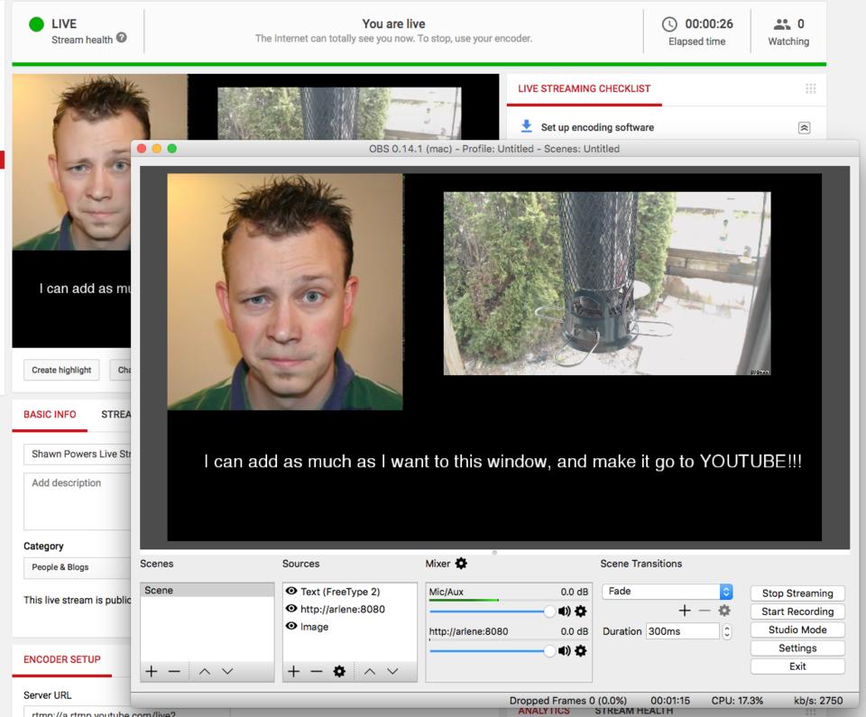Add a new scene with plus icon
Screen dimensions: 866x717
[x=152, y=671]
